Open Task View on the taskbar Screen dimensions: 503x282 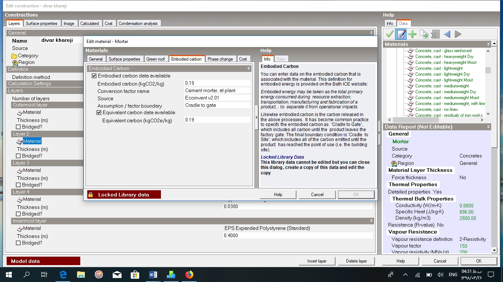(44, 274)
